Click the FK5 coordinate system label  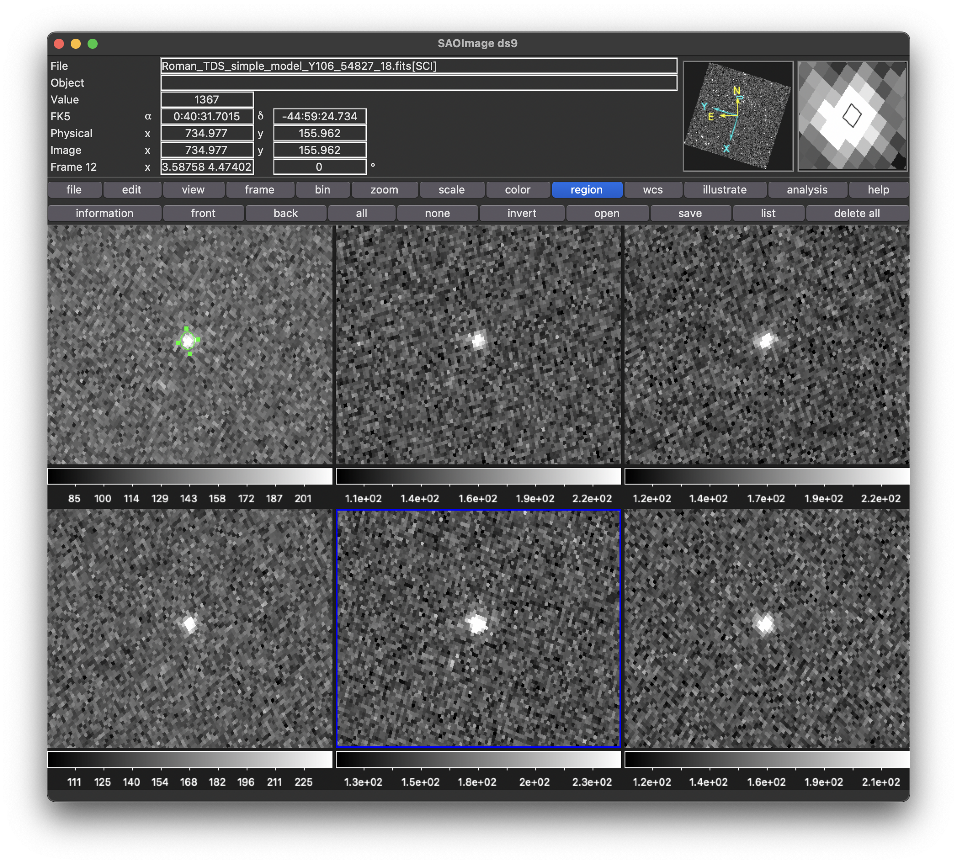point(60,117)
